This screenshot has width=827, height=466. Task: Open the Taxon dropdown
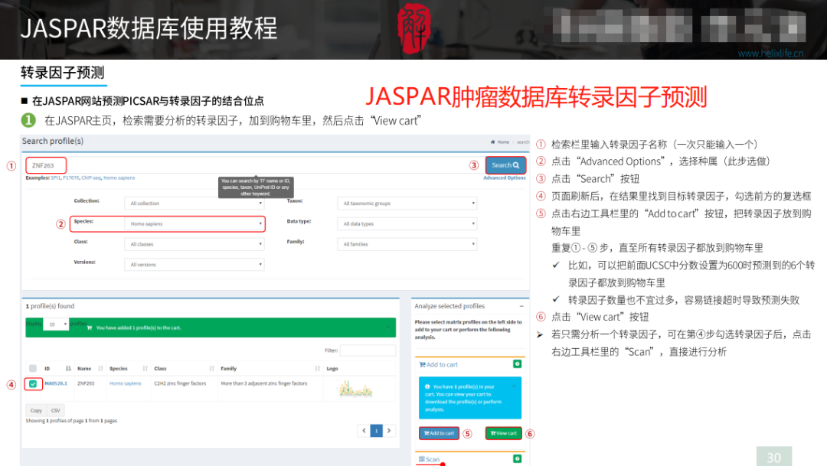[x=407, y=204]
